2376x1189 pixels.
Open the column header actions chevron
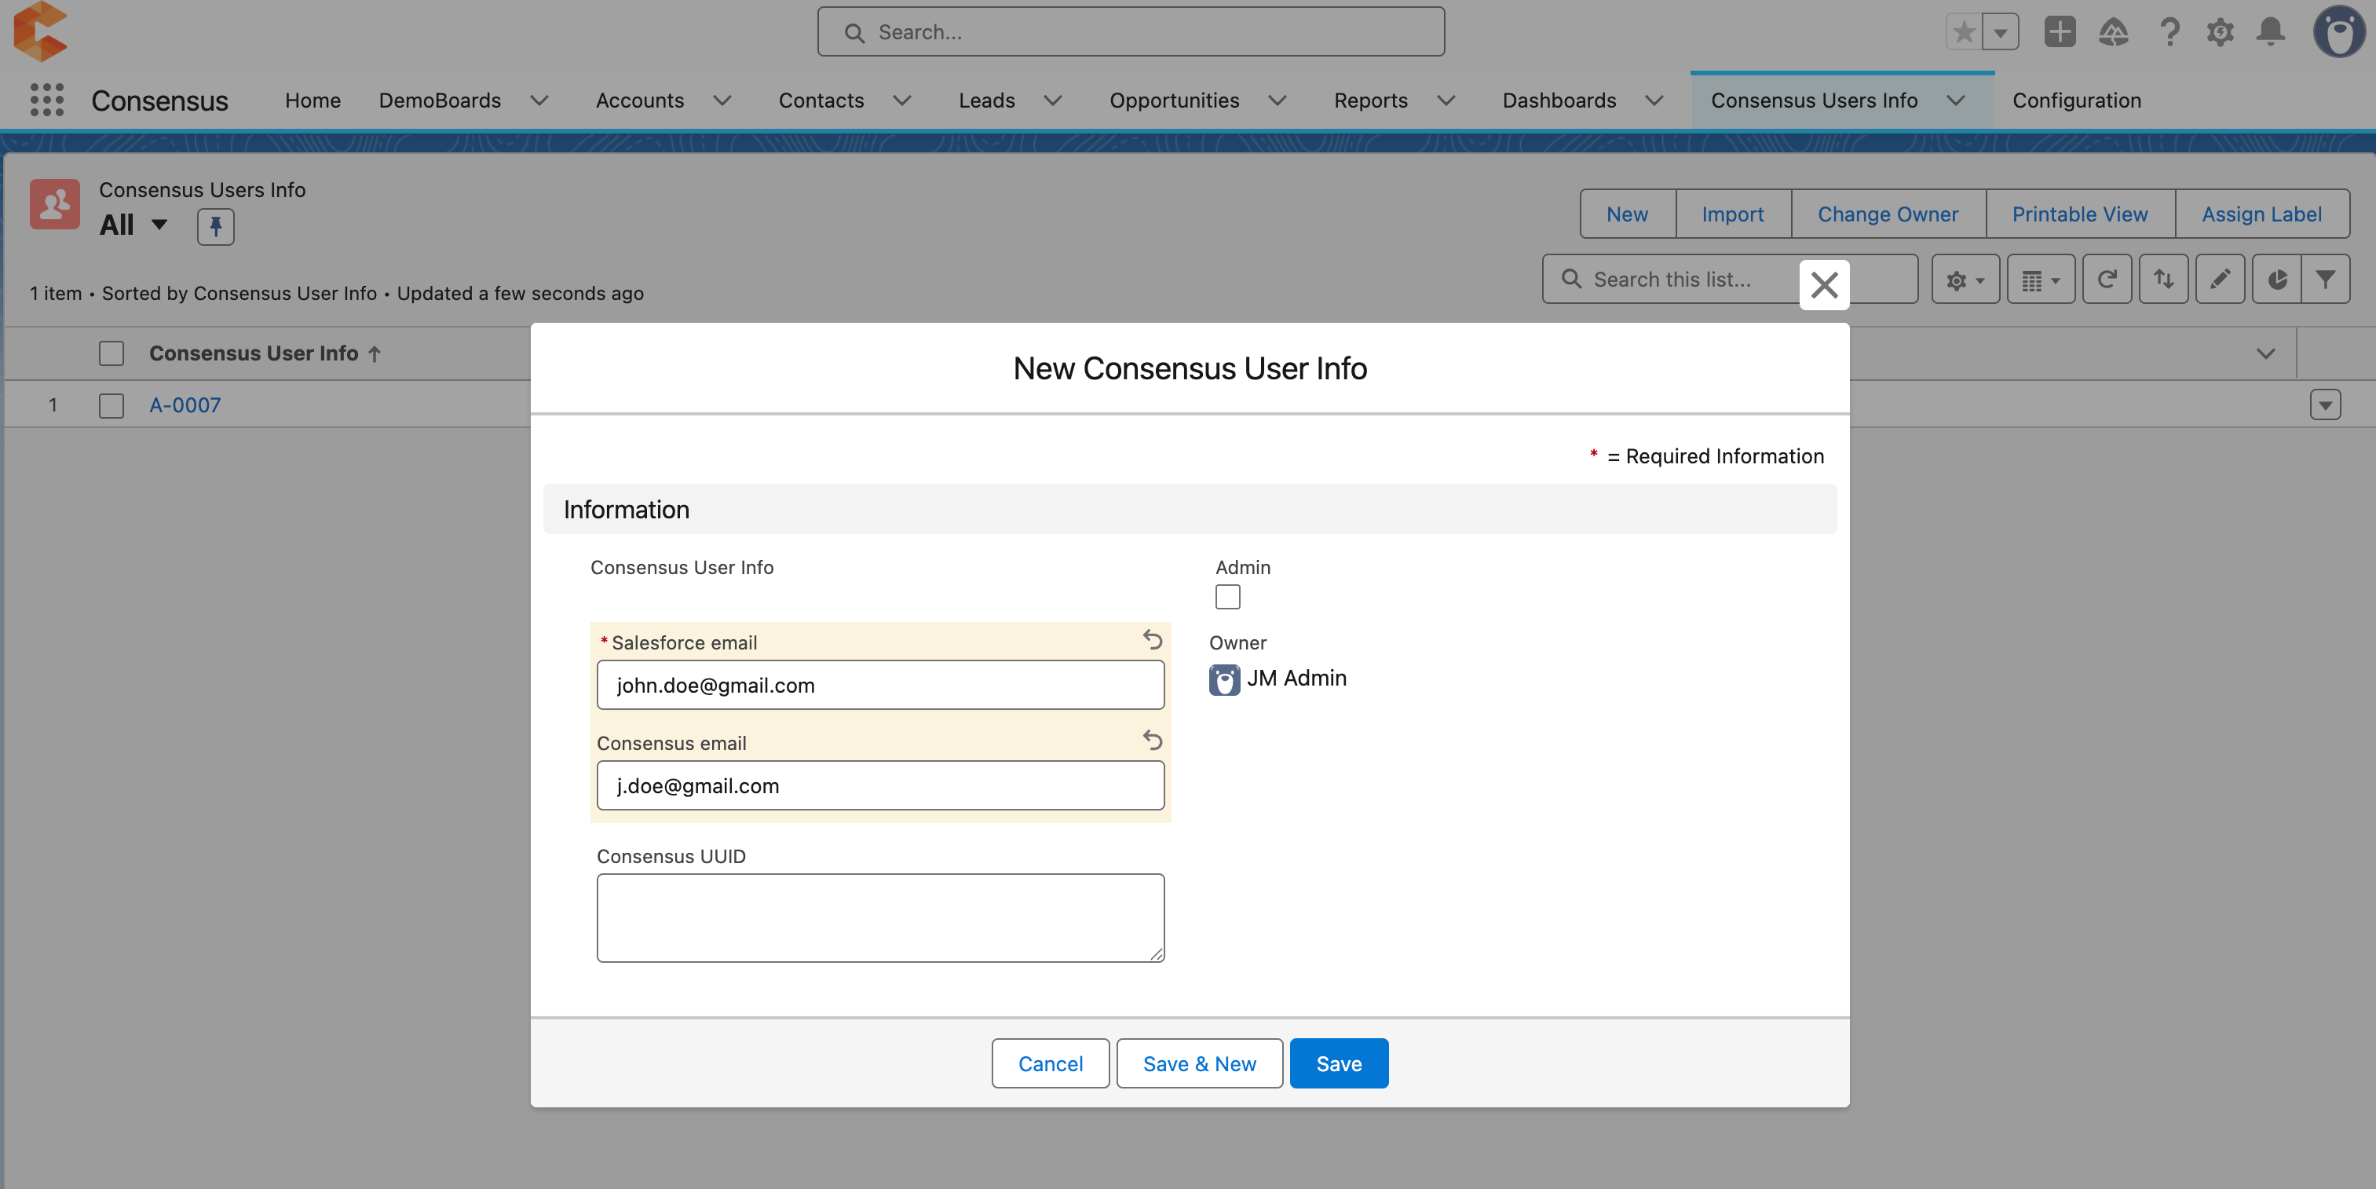point(2266,353)
